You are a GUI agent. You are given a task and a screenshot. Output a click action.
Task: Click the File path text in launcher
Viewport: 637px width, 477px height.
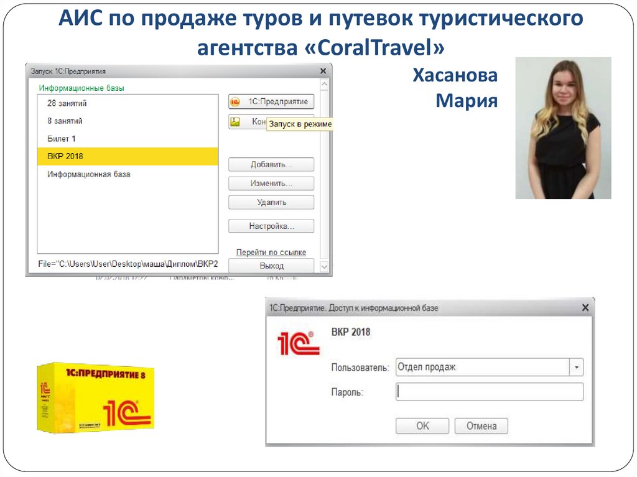pyautogui.click(x=128, y=264)
